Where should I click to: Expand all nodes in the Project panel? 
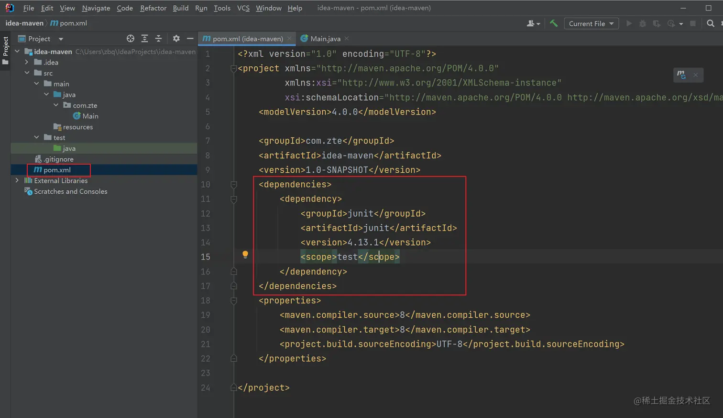[x=144, y=39]
